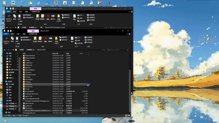This screenshot has width=219, height=123.
Task: Click Paste shortcut in ZBrush 2019 window ribbon
Action: [26, 40]
